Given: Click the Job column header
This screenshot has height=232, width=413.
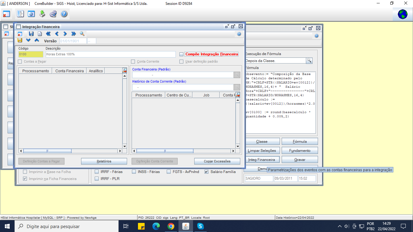Looking at the screenshot, I should [206, 95].
